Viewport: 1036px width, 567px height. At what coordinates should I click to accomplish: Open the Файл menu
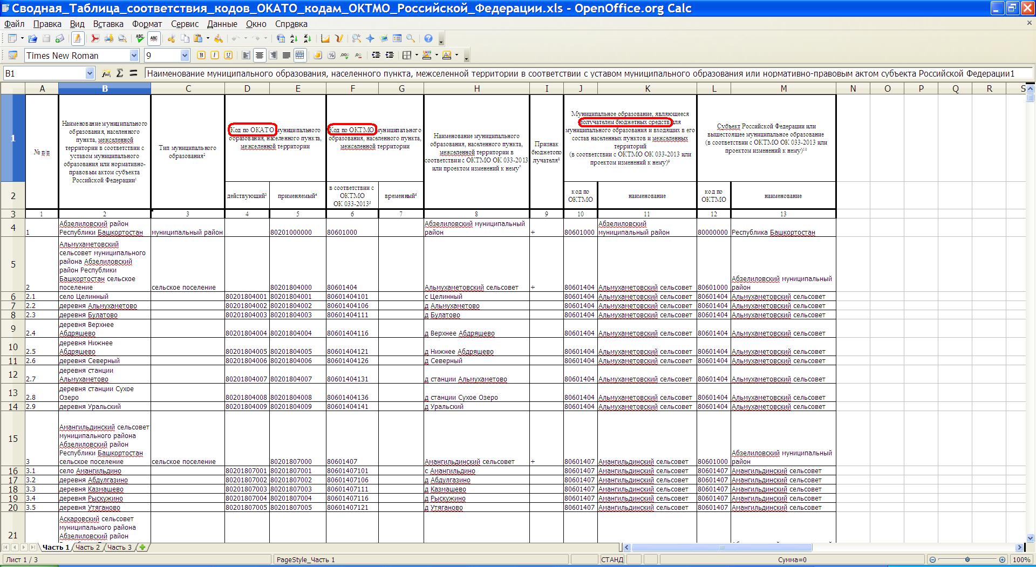[x=15, y=24]
